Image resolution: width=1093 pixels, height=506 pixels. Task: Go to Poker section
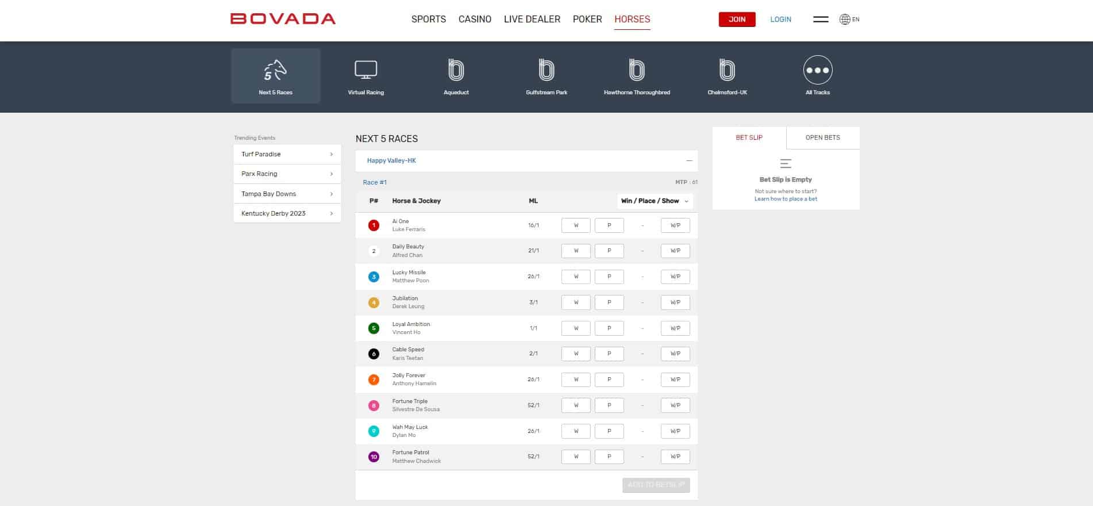coord(587,19)
